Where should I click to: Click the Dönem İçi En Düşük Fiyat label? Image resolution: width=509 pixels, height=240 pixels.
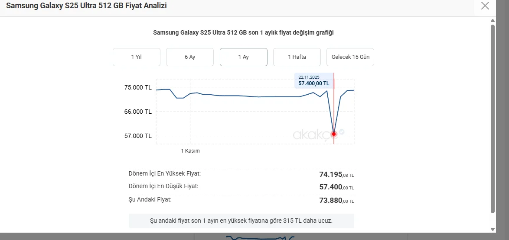click(x=163, y=186)
